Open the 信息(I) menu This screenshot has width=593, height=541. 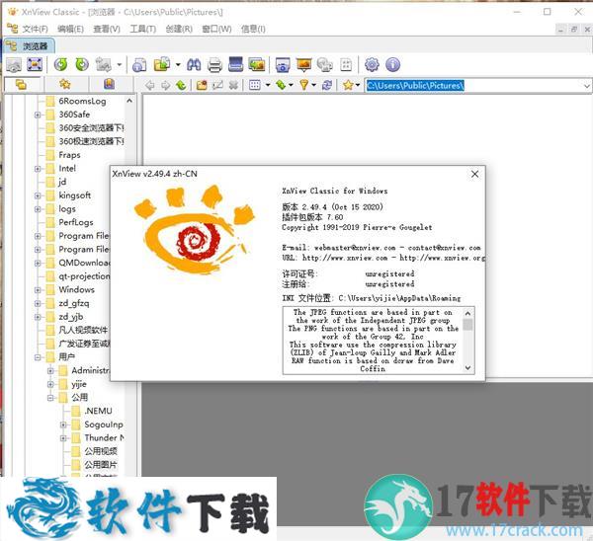pyautogui.click(x=253, y=29)
